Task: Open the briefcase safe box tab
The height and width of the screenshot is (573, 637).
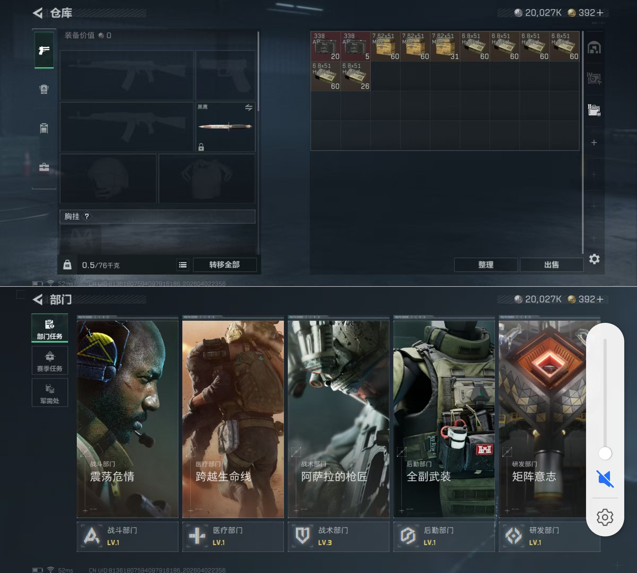Action: coord(44,167)
